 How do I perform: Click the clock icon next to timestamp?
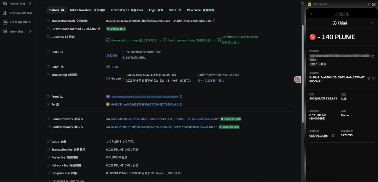coord(107,78)
